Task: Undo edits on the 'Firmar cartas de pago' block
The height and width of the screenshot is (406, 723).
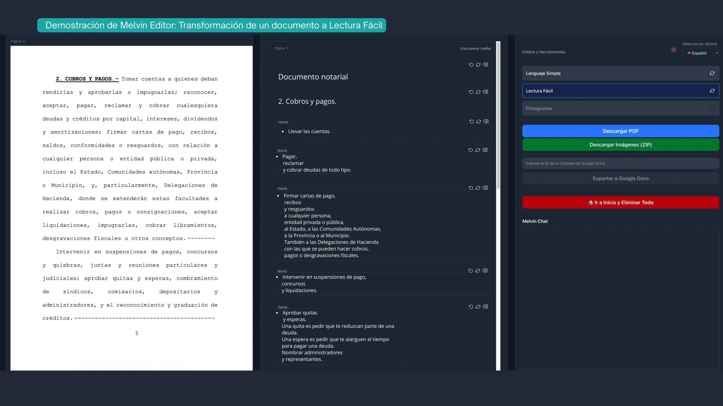Action: click(x=471, y=187)
